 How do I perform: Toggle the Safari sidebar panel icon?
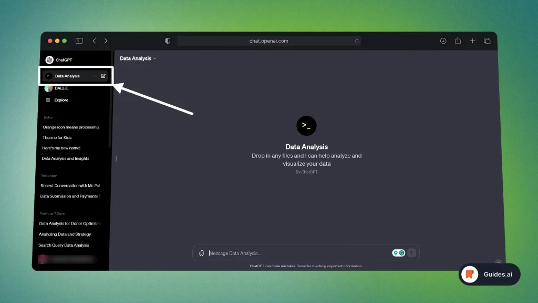point(79,41)
